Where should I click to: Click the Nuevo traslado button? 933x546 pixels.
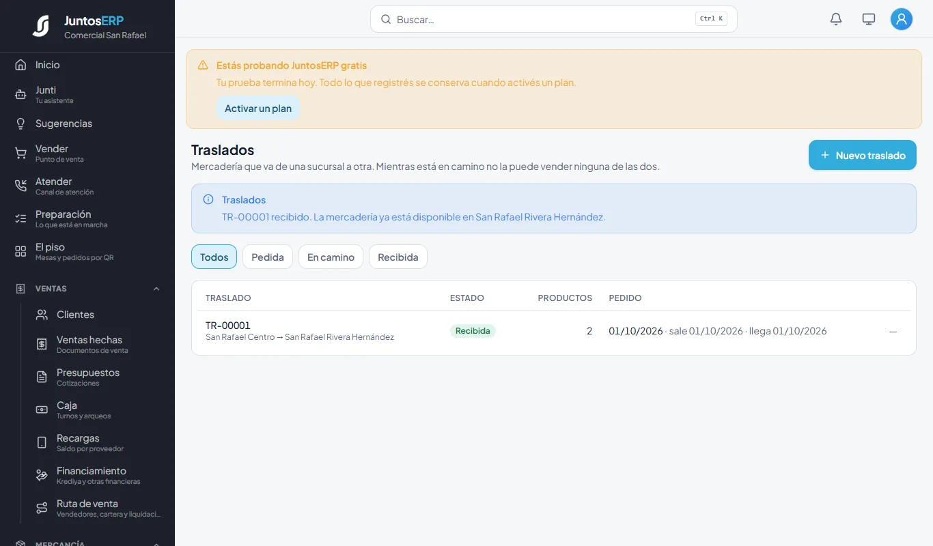[x=863, y=155]
